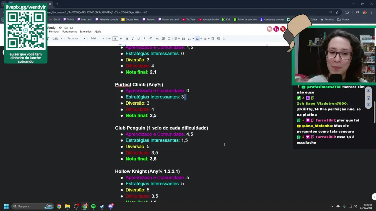Open the Pedidos bookmark
This screenshot has height=211, width=376.
(149, 20)
